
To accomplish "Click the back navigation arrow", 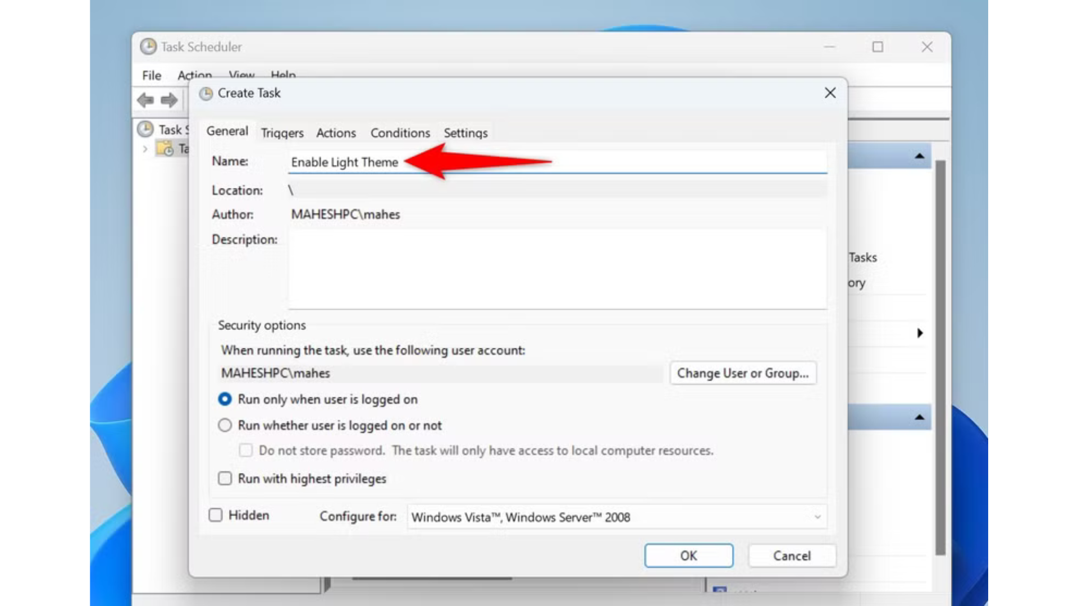I will 146,100.
